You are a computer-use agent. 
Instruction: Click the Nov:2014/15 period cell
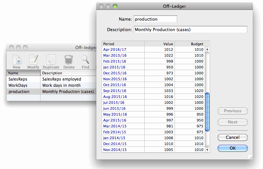click(x=123, y=150)
